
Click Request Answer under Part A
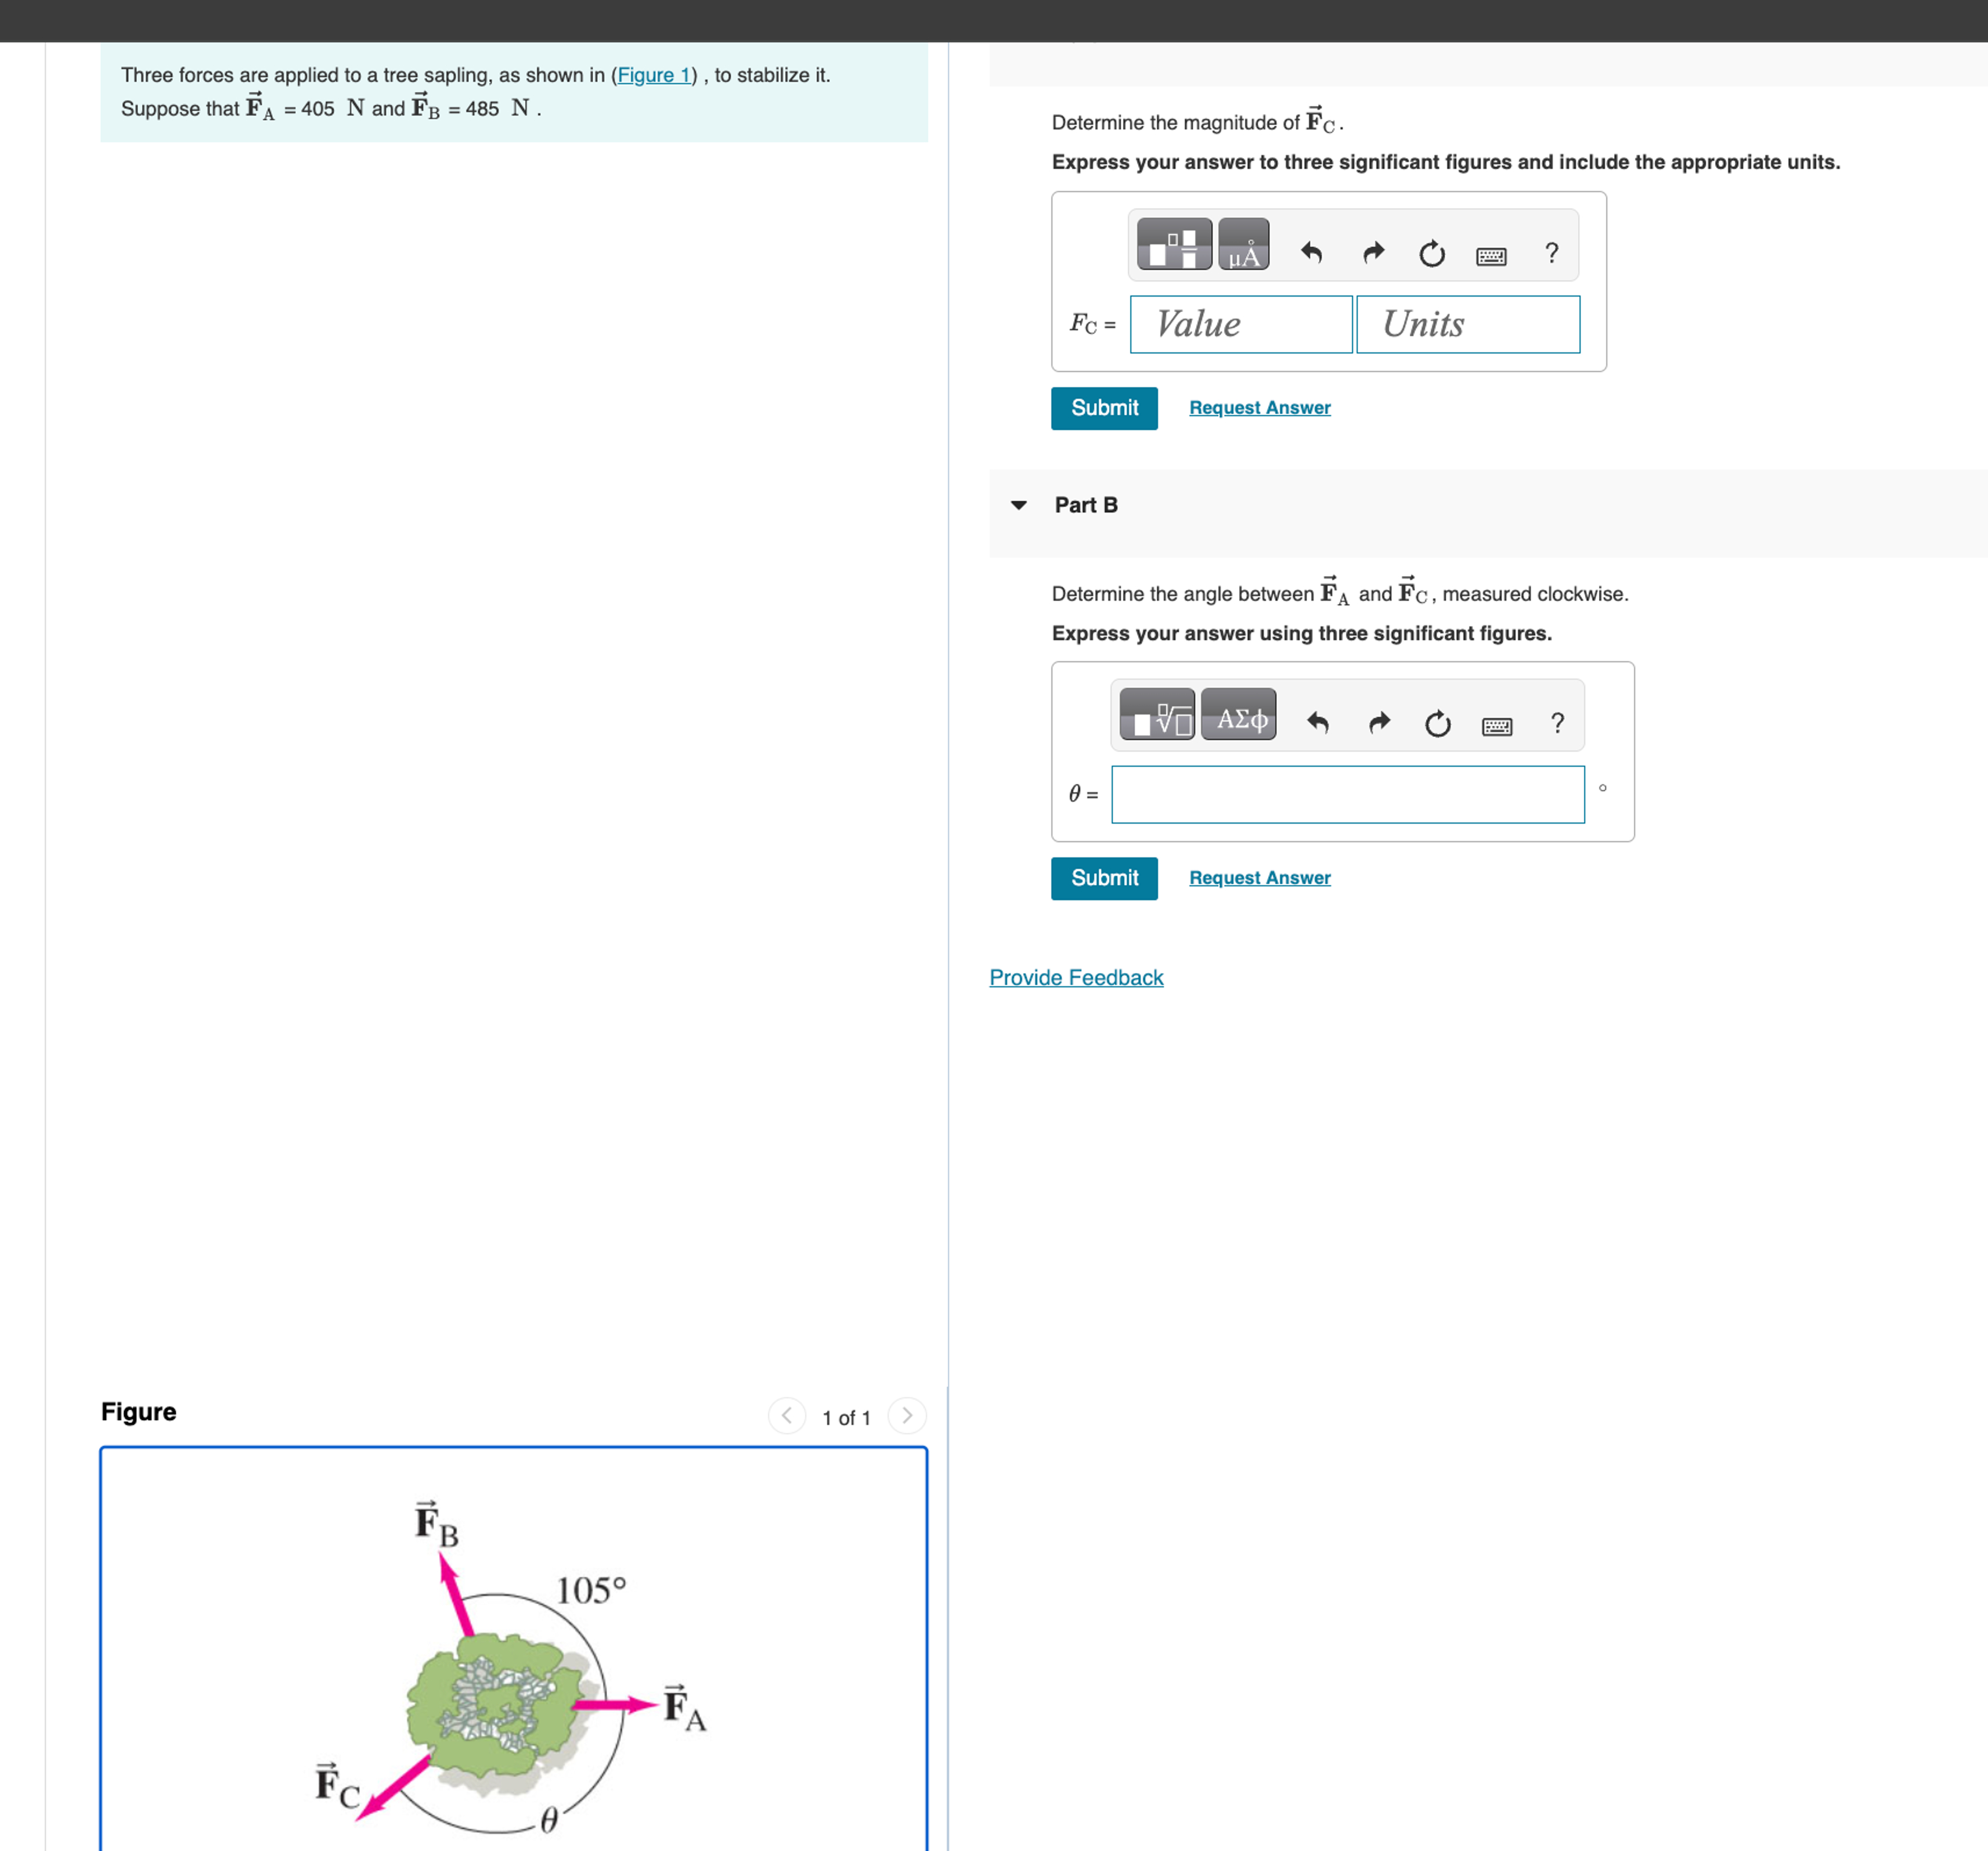[1259, 407]
